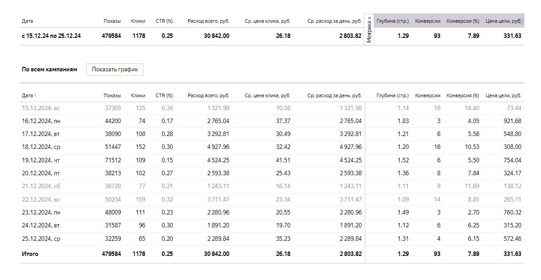Click the Показать график button

(115, 69)
